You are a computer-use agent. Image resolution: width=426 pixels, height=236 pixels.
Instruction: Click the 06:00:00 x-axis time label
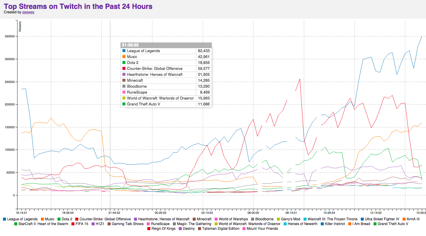click(x=253, y=213)
